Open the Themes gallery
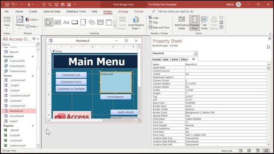Screen dimensions: 274x154 (20, 23)
